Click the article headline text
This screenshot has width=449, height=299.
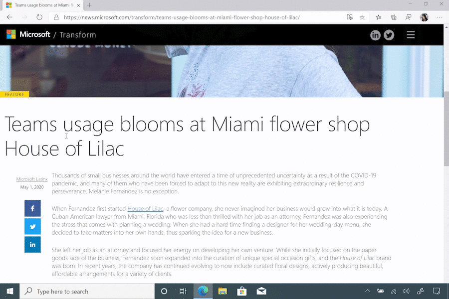(187, 136)
